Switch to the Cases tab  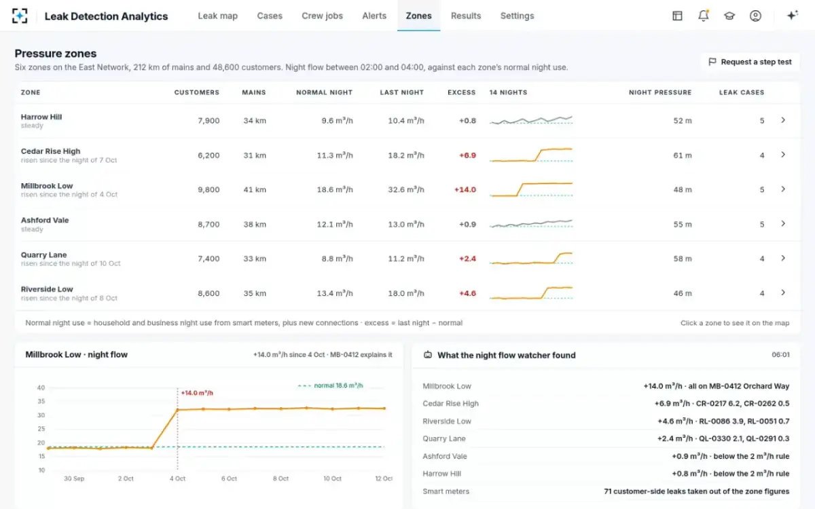[x=270, y=16]
